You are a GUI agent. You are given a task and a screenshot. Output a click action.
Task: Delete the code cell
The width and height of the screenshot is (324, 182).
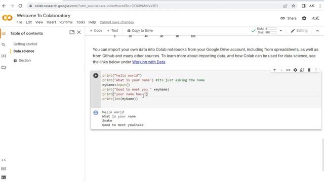coord(309,70)
